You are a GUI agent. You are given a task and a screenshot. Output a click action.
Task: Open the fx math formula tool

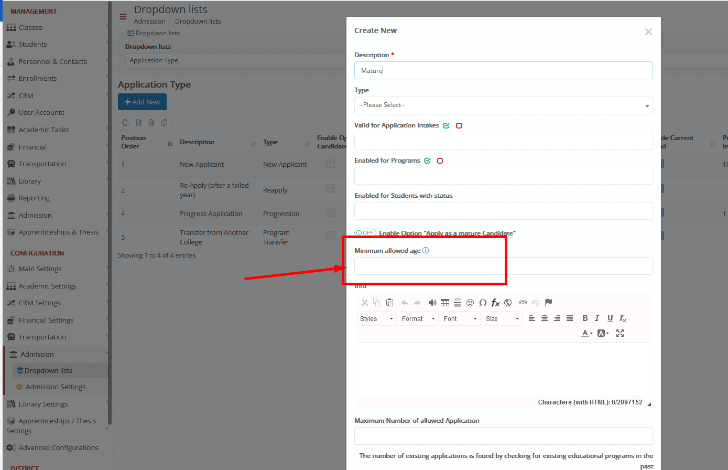495,303
